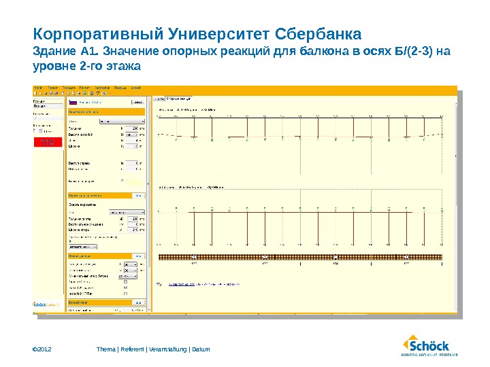Toggle the Isokorb® XT type checkbox
This screenshot has width=490, height=367.
coord(125,294)
